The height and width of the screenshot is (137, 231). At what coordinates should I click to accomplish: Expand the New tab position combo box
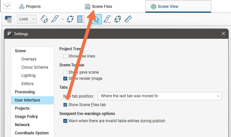[159, 96]
